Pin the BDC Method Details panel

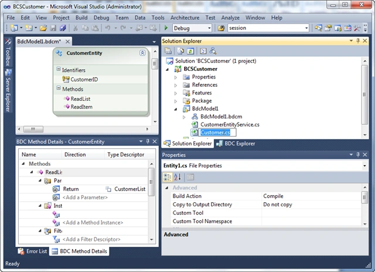pyautogui.click(x=148, y=142)
